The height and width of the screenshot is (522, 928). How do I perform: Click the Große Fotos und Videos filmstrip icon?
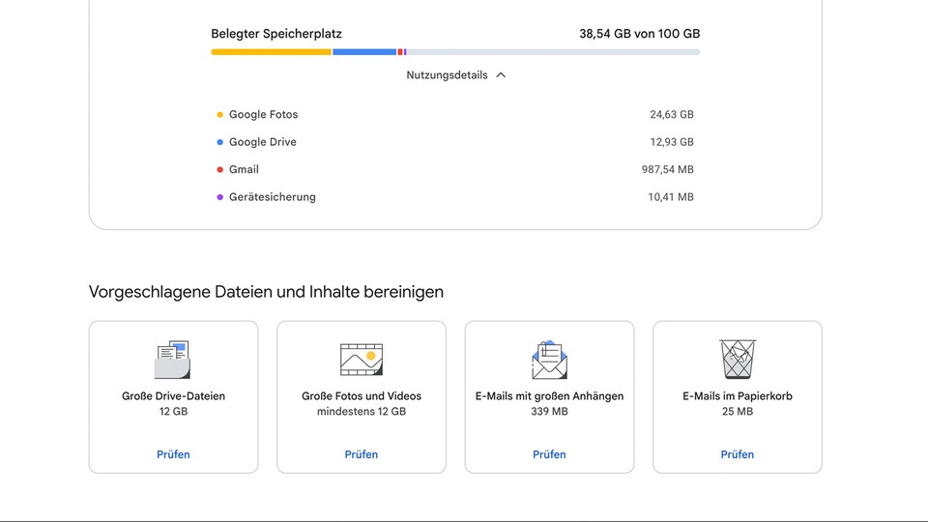(361, 360)
